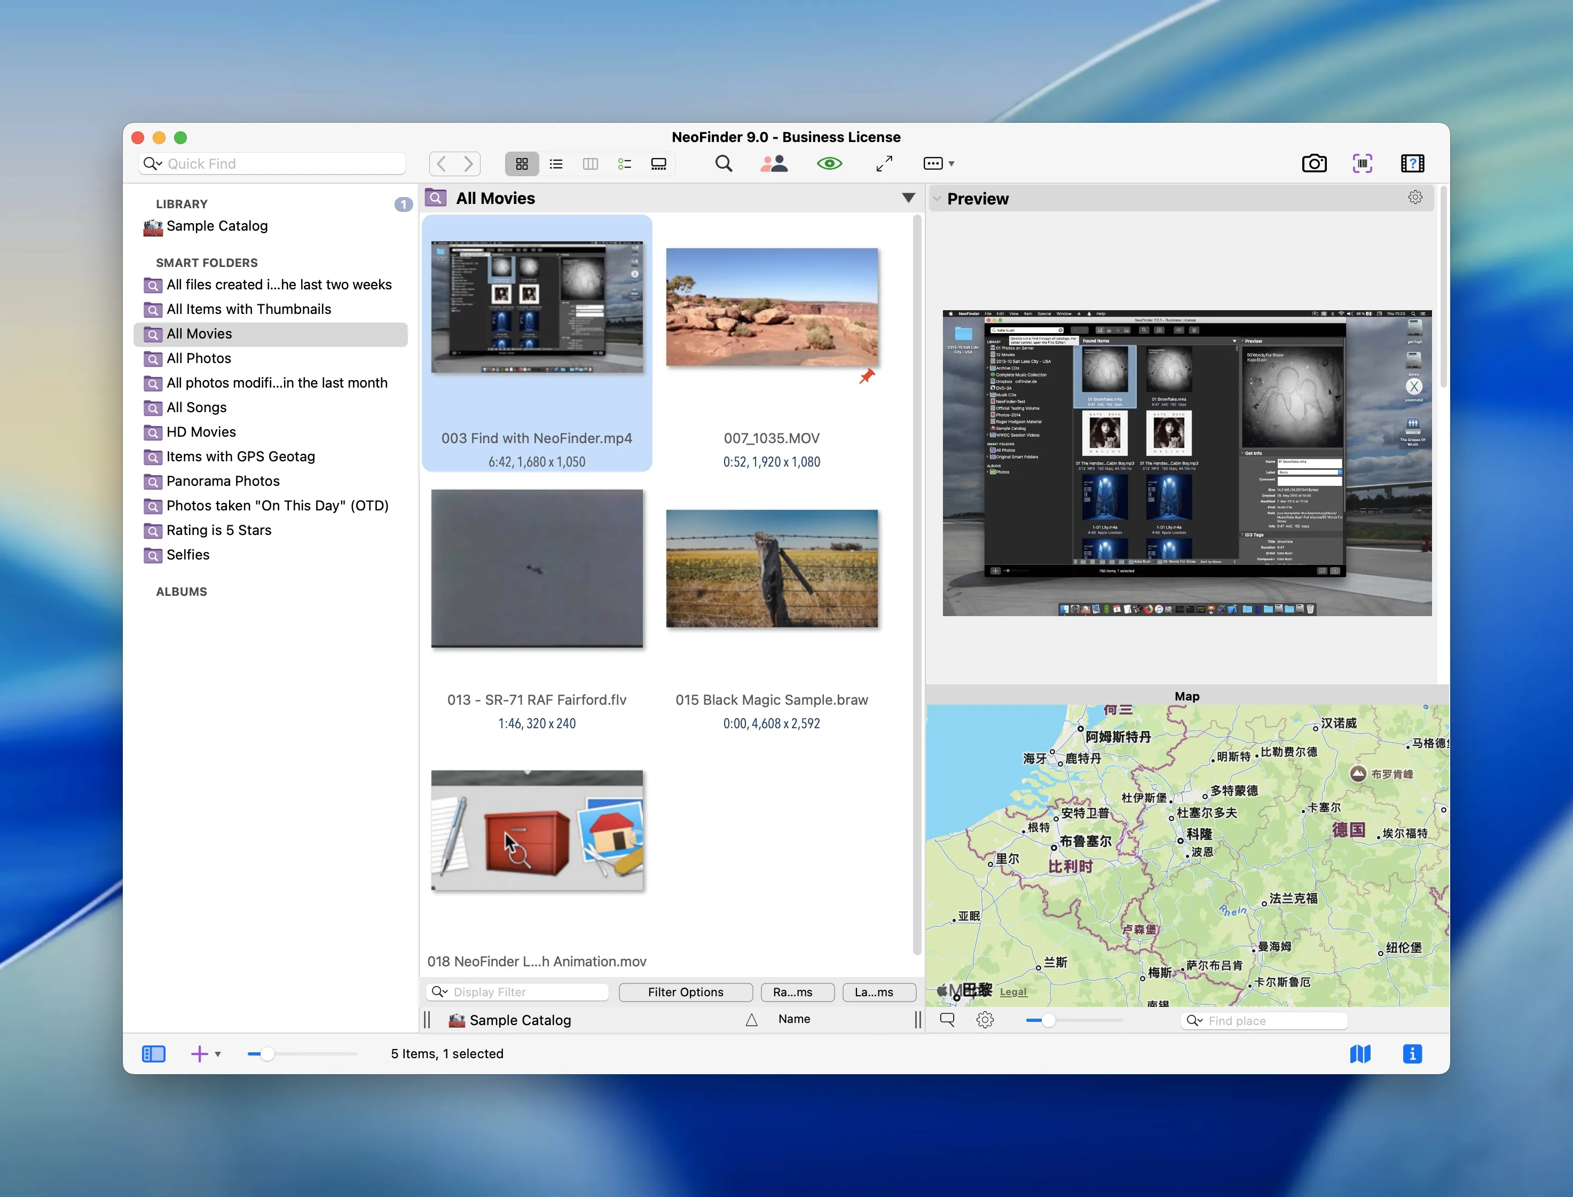The image size is (1573, 1197).
Task: Switch to details list view
Action: 624,164
